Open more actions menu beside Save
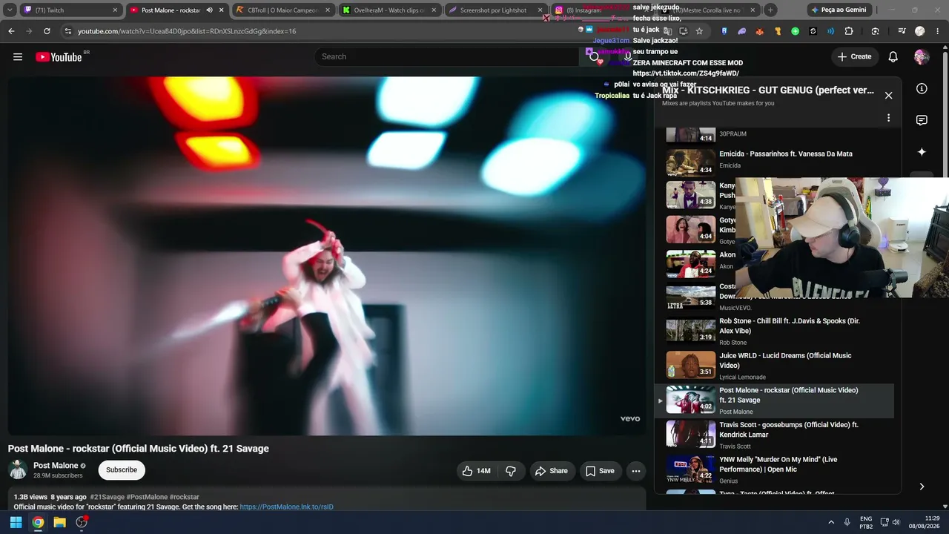This screenshot has height=534, width=949. (635, 471)
